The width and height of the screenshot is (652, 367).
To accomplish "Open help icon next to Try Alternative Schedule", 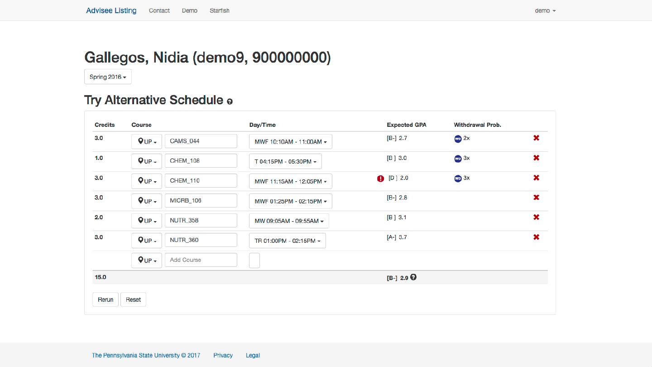I will tap(230, 101).
